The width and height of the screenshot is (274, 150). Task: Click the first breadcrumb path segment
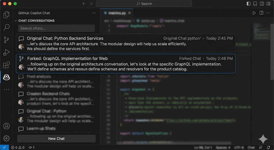tap(106, 21)
